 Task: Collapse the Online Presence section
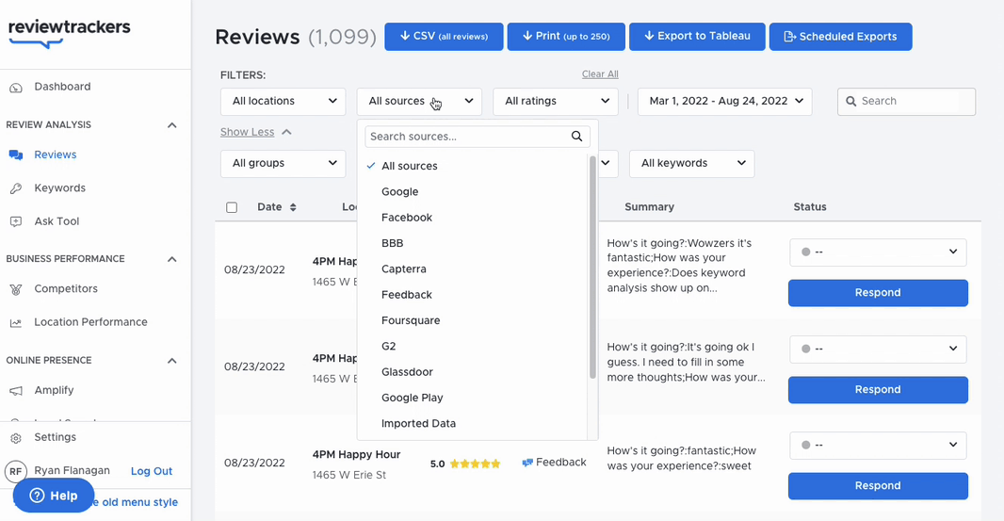(x=171, y=361)
